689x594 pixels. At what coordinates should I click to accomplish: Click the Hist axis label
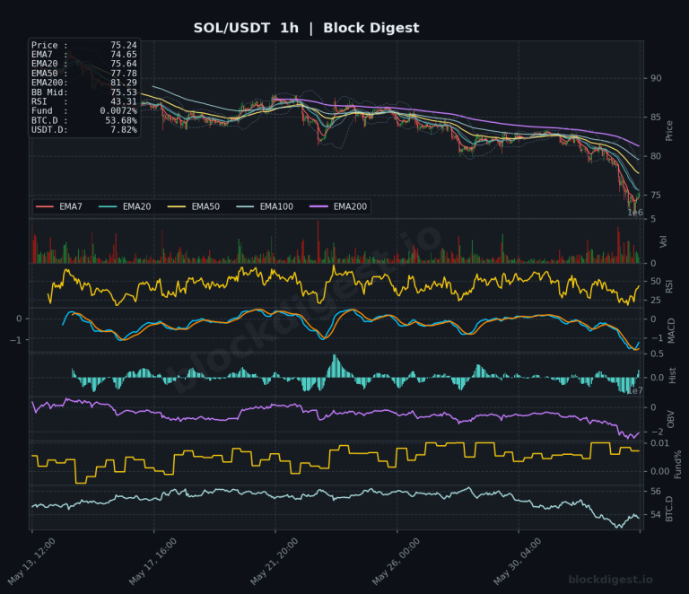672,376
